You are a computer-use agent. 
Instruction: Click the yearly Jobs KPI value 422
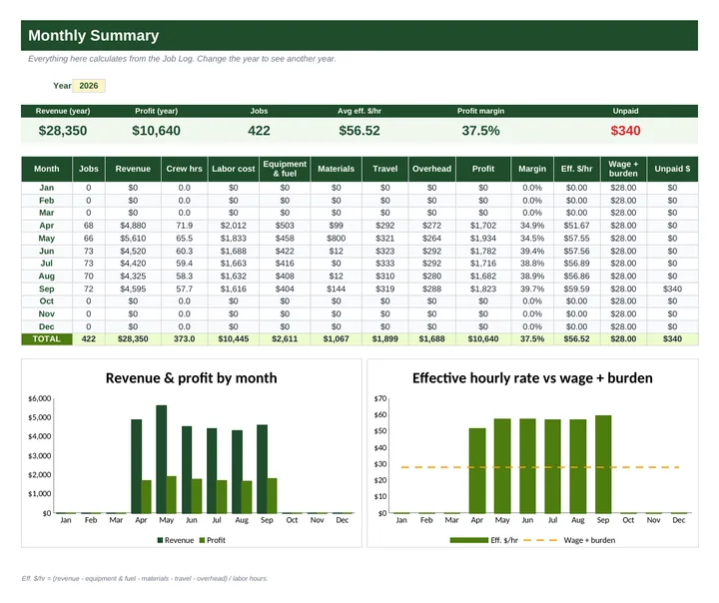259,131
